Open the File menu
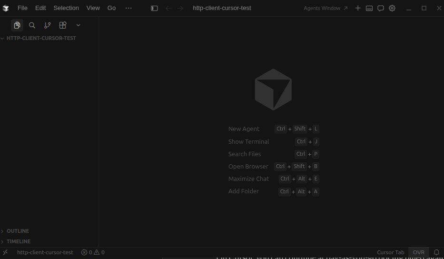The height and width of the screenshot is (259, 444). click(x=22, y=8)
